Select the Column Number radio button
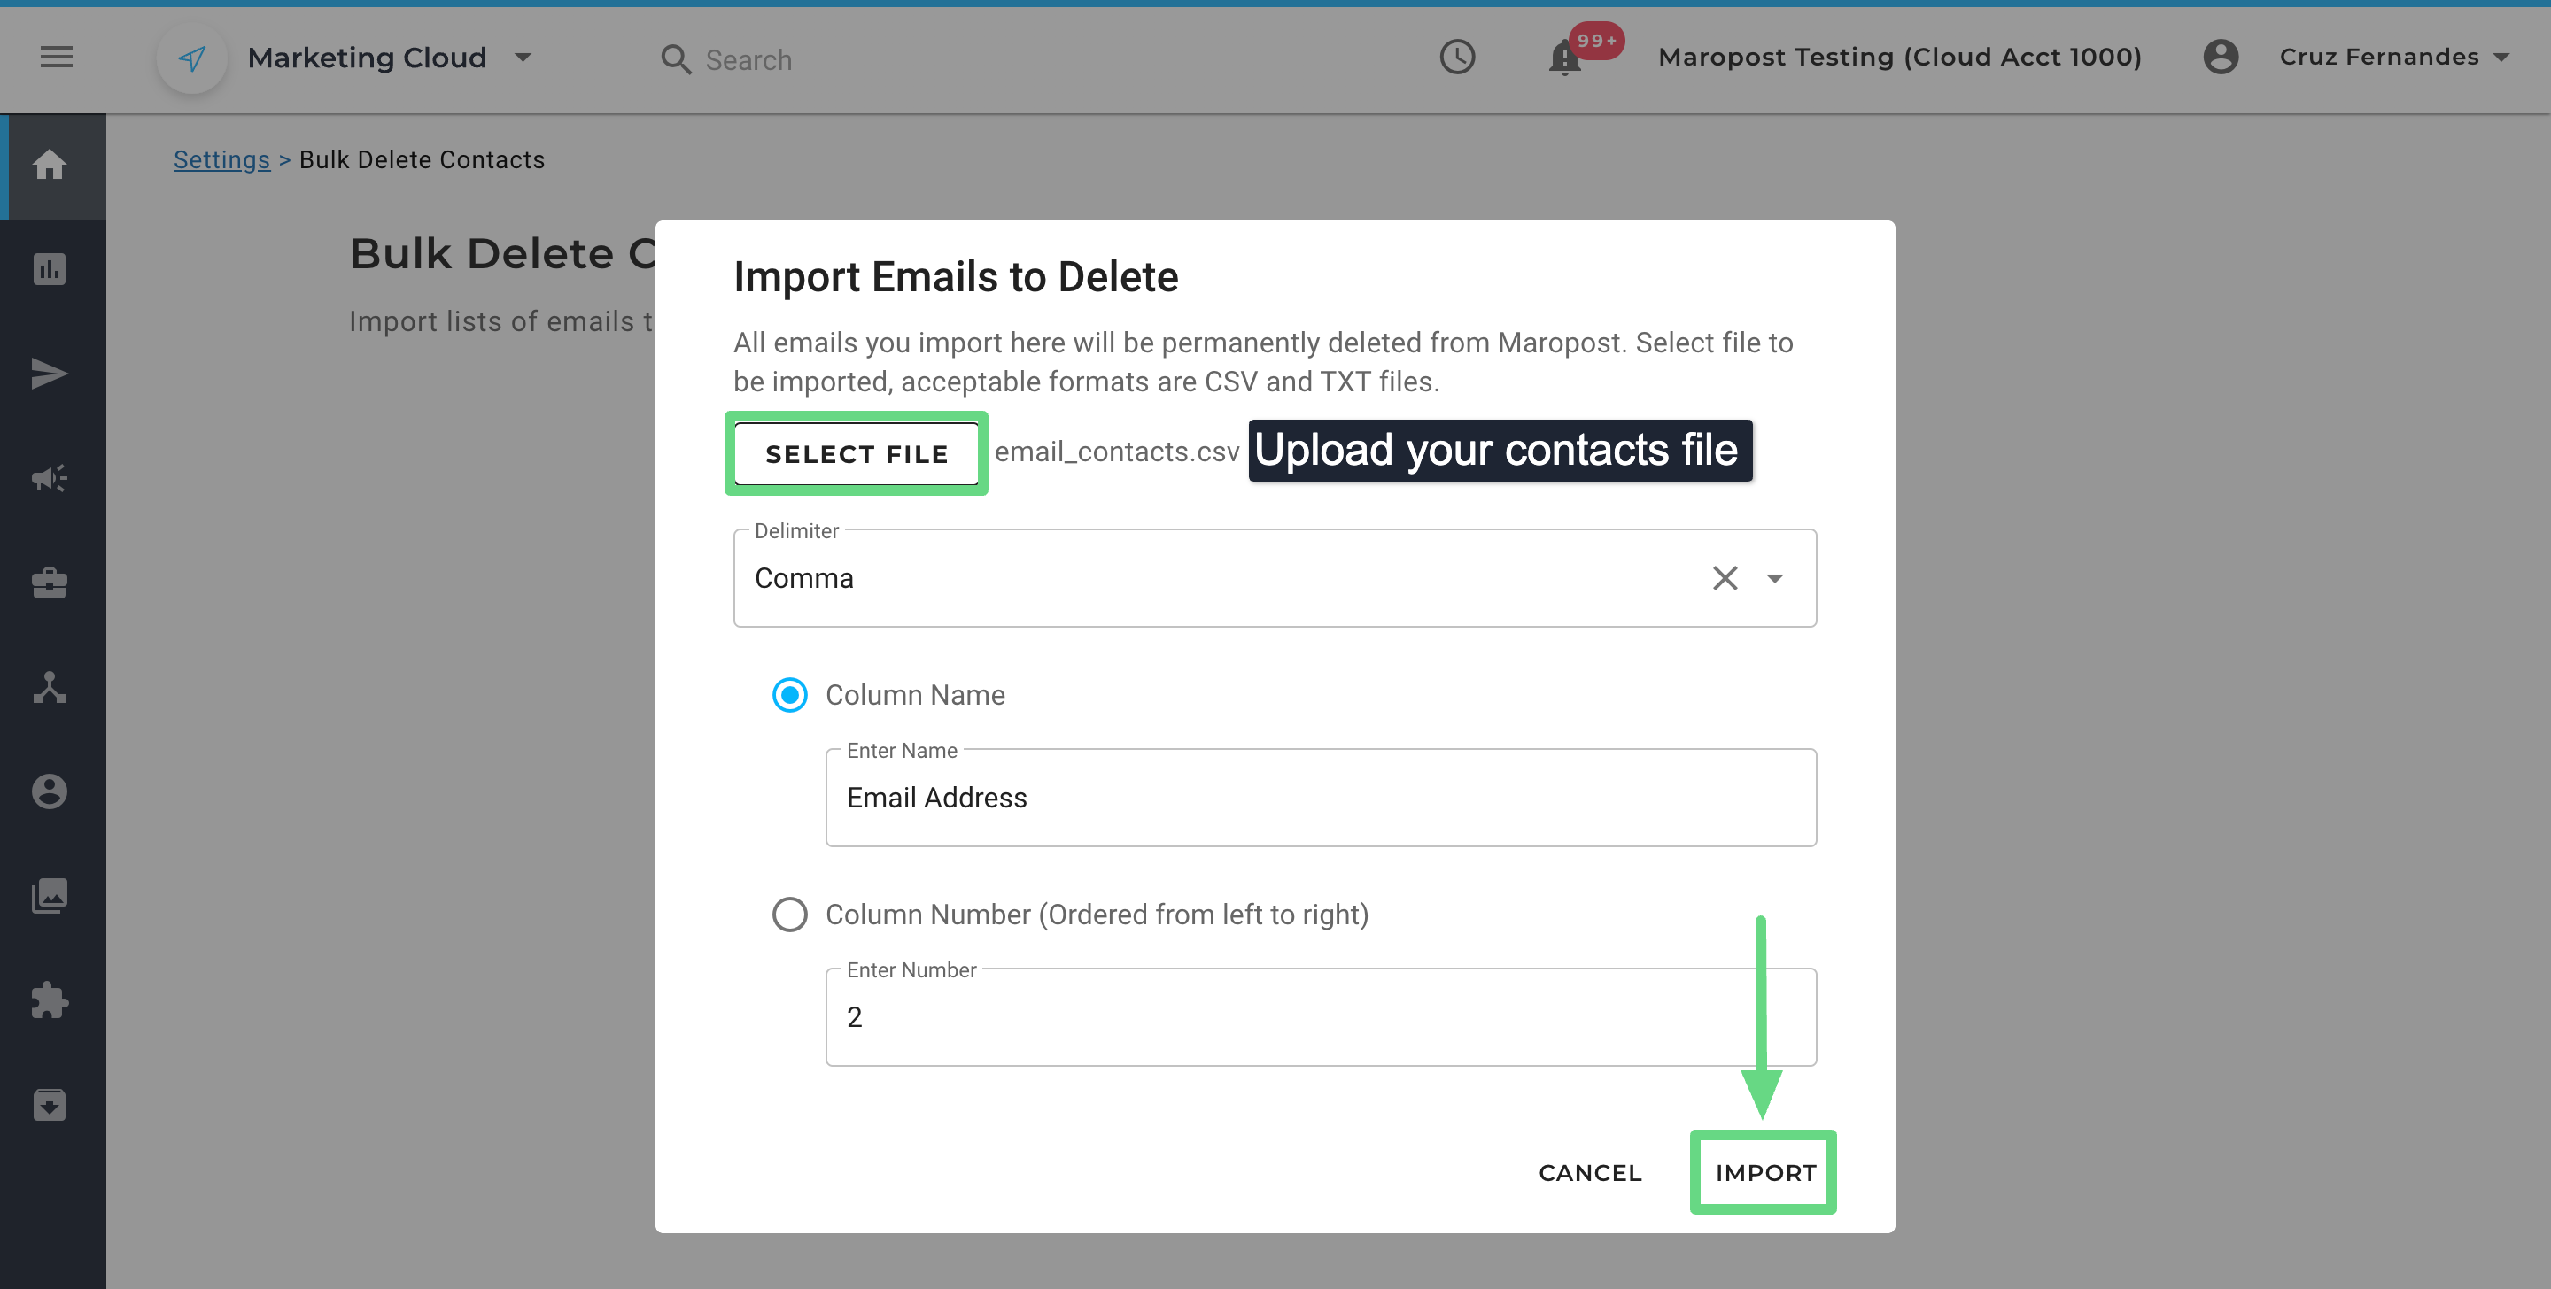This screenshot has width=2551, height=1289. point(789,915)
